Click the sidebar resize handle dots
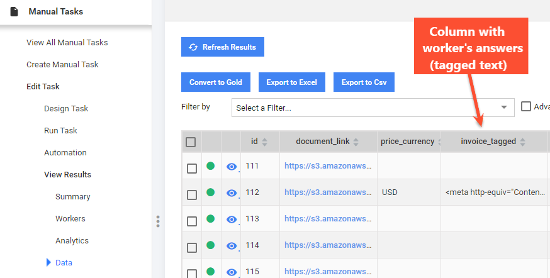Image resolution: width=550 pixels, height=278 pixels. (x=158, y=221)
